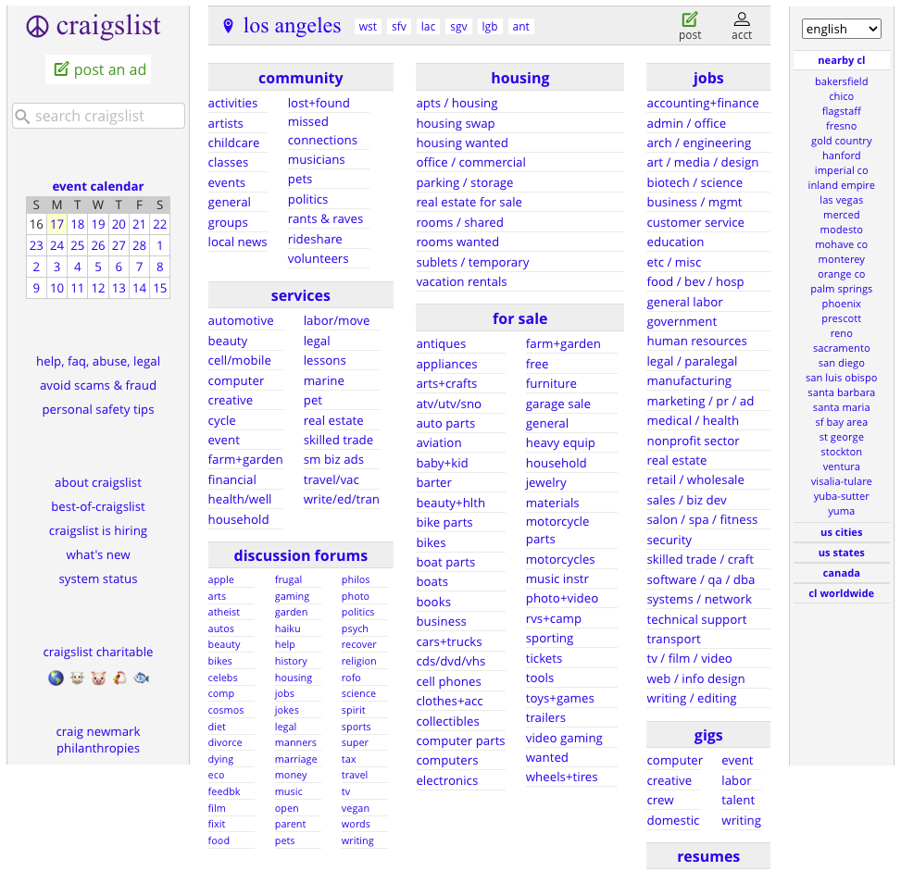Open the wheels+tires category
This screenshot has height=871, width=901.
(x=561, y=777)
